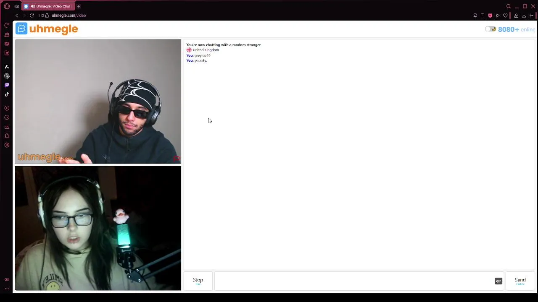The height and width of the screenshot is (302, 538).
Task: Mute the Uhmegle tab audio speaker icon
Action: 32,6
